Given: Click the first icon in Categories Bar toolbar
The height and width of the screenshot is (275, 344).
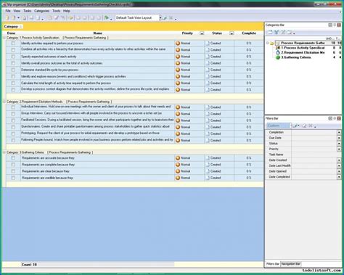Looking at the screenshot, I should [x=270, y=32].
